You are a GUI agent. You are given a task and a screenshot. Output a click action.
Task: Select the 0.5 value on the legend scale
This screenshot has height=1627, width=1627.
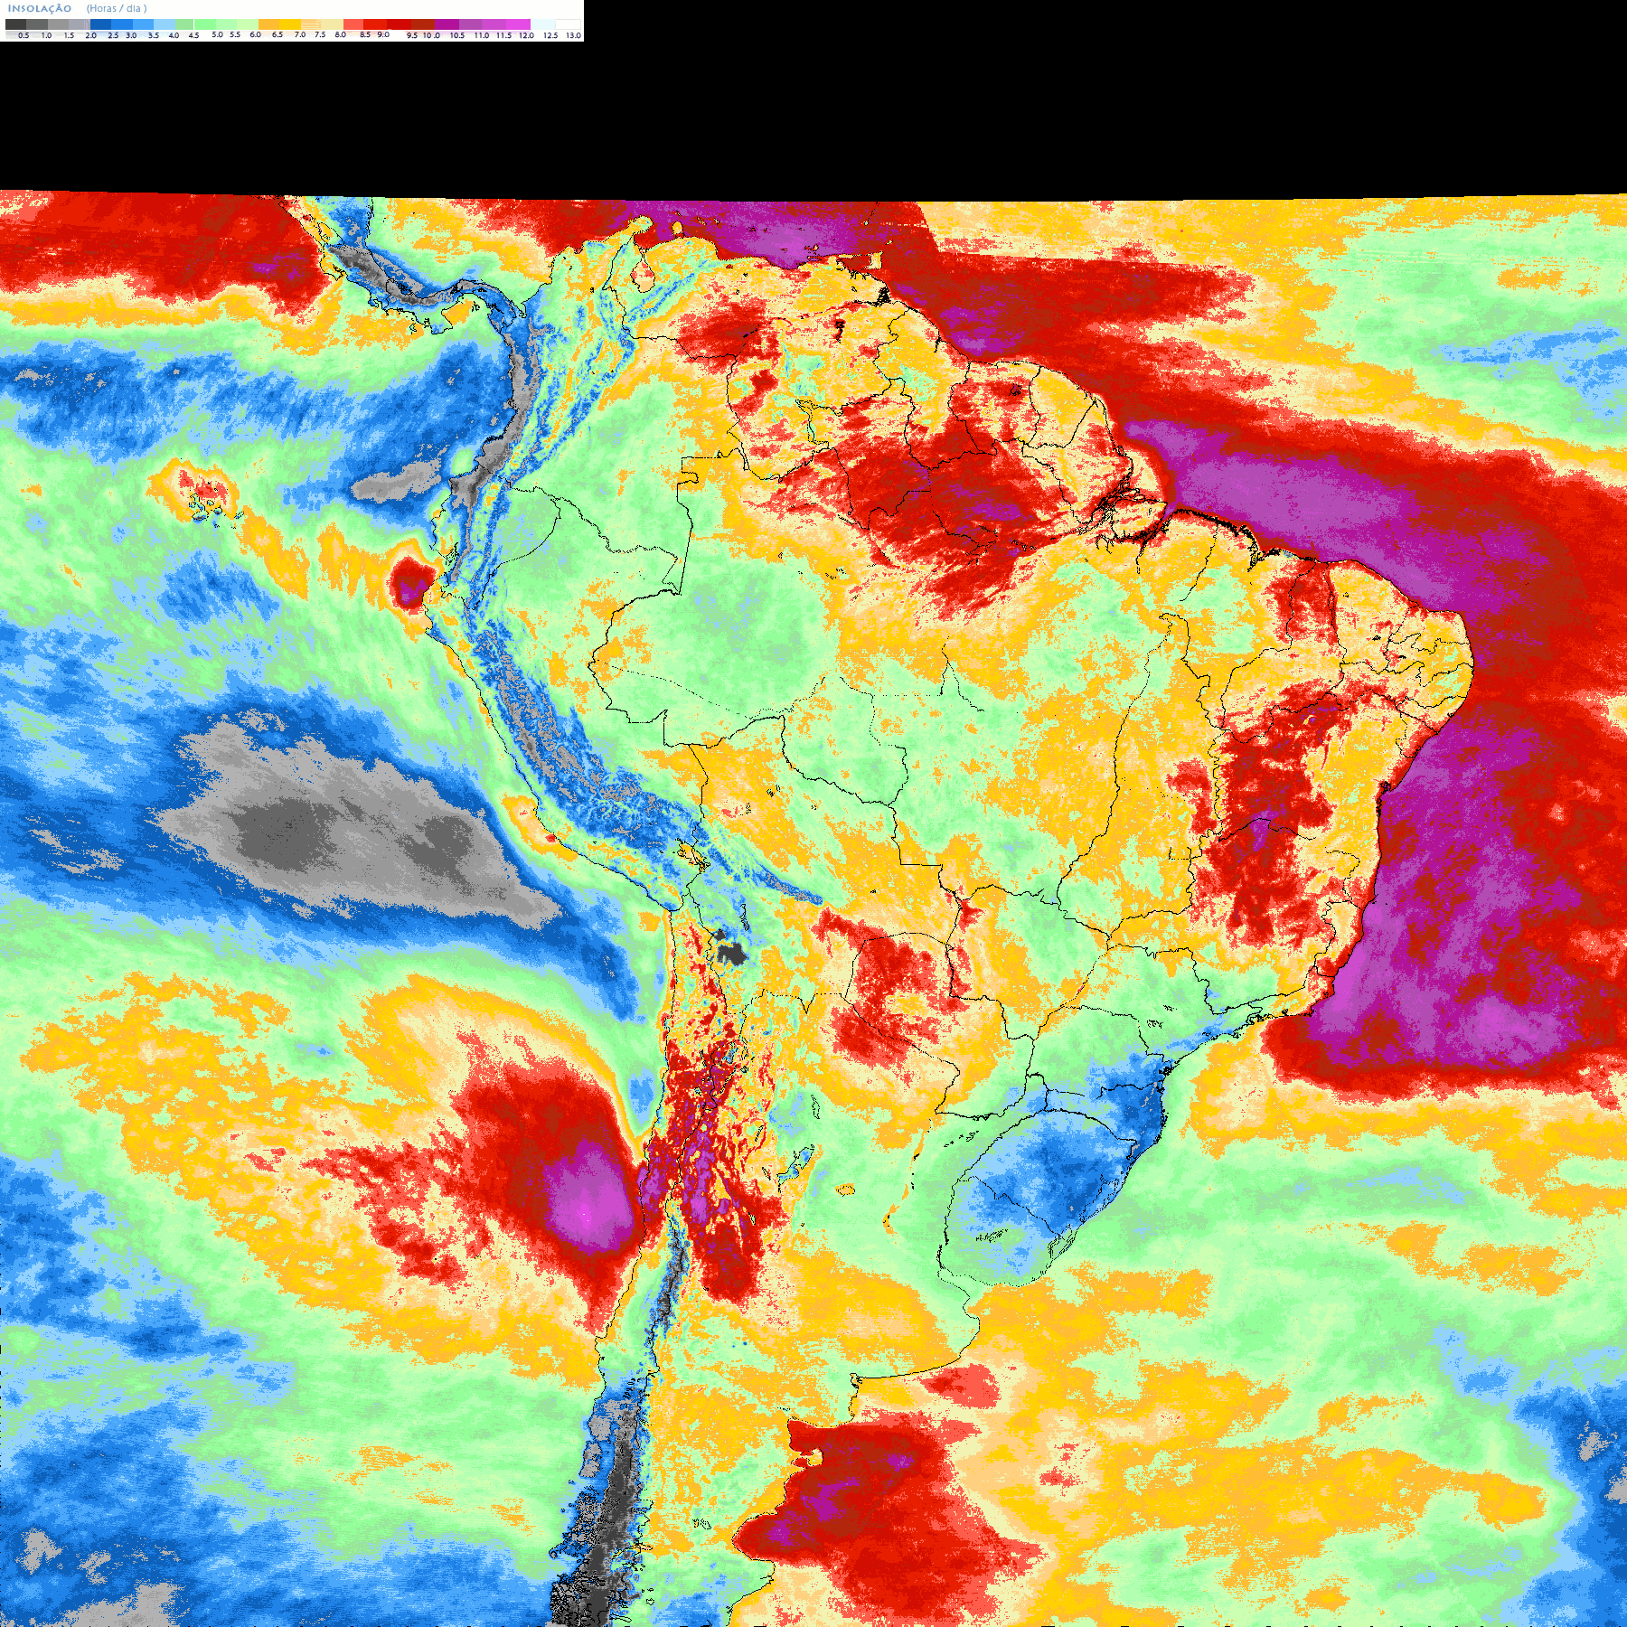[24, 35]
